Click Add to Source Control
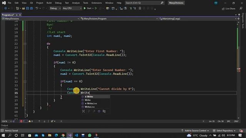 tap(195, 131)
